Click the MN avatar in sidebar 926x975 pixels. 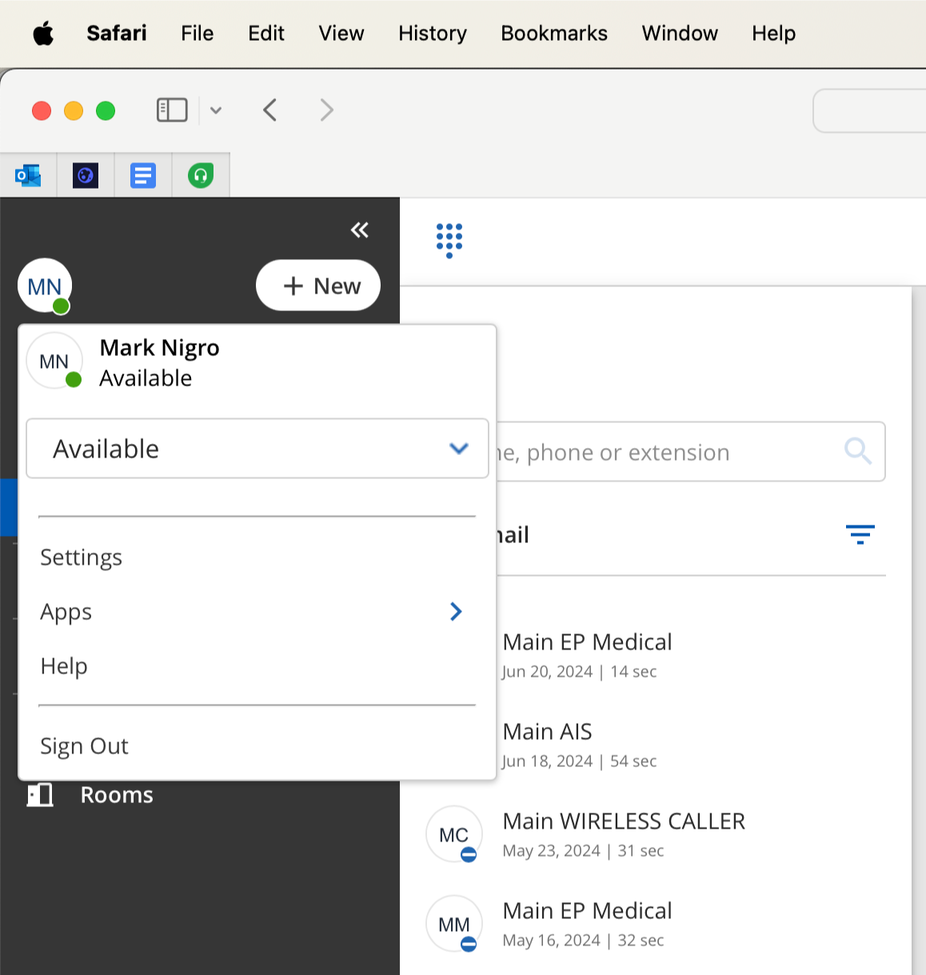[x=45, y=286]
